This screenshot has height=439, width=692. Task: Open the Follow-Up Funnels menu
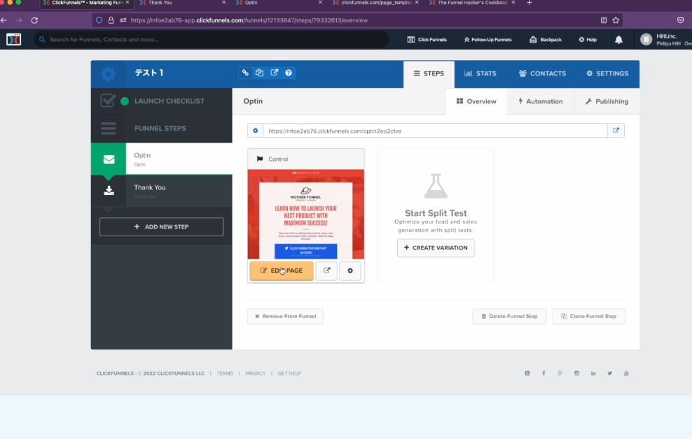[487, 40]
